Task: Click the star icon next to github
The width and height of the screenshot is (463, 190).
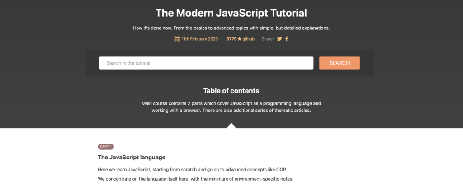Action: (239, 39)
